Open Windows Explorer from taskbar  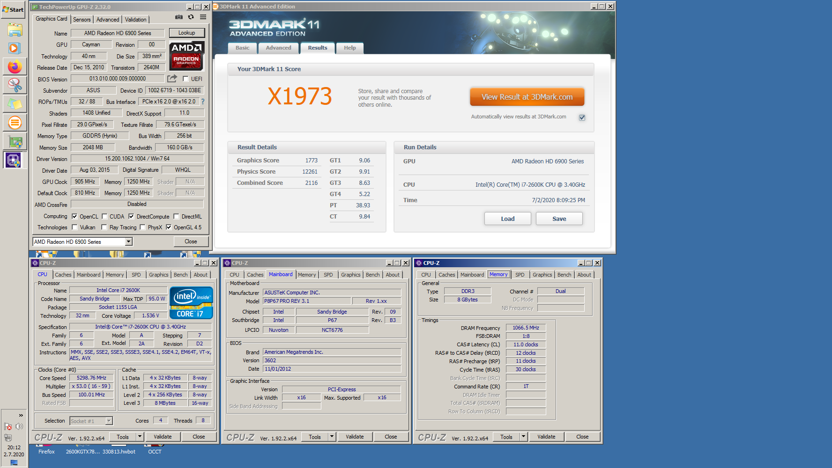[x=15, y=30]
